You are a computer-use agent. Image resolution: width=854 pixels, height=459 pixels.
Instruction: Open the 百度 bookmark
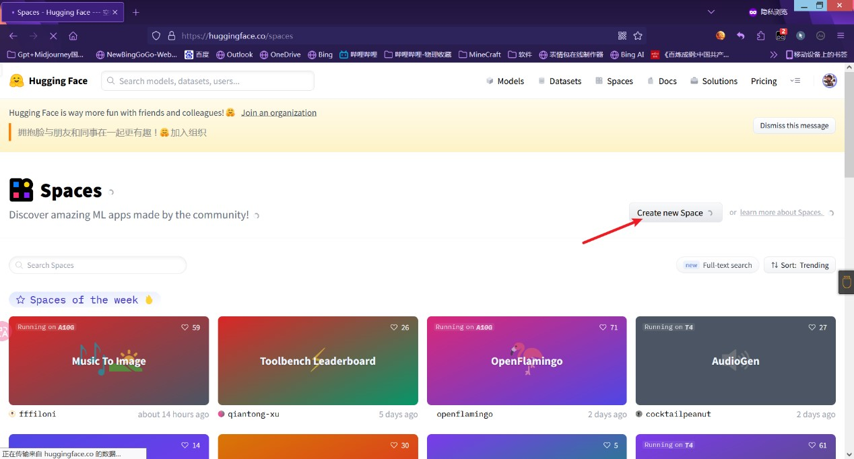197,55
